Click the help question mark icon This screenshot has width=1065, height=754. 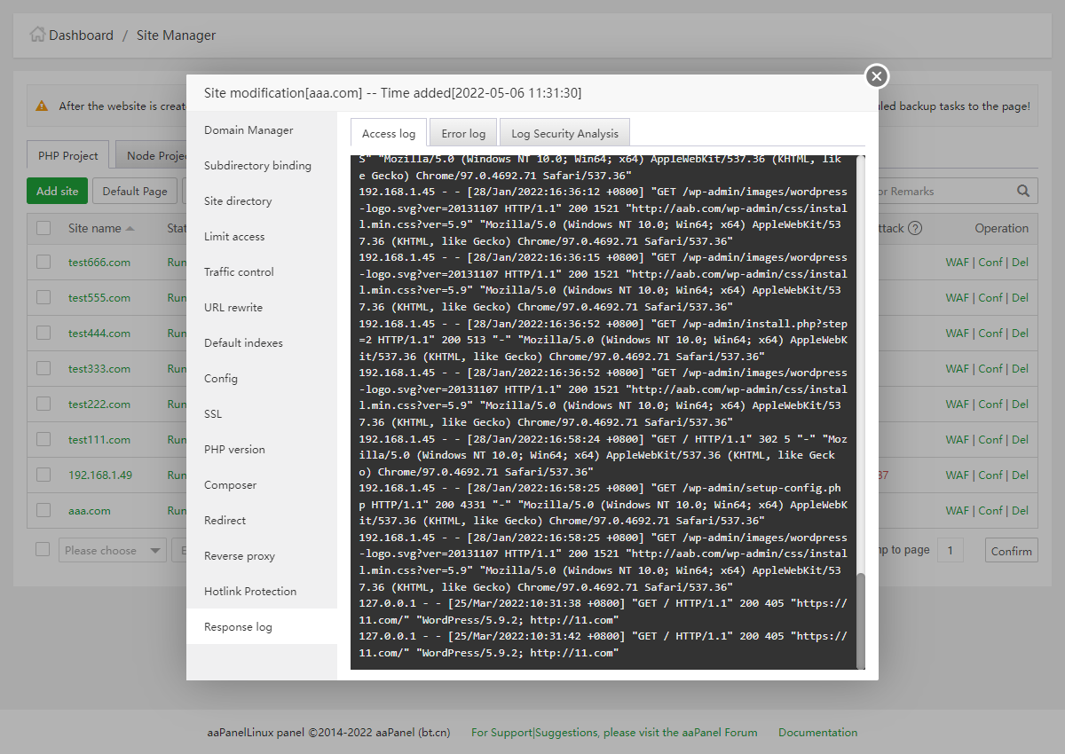point(915,228)
